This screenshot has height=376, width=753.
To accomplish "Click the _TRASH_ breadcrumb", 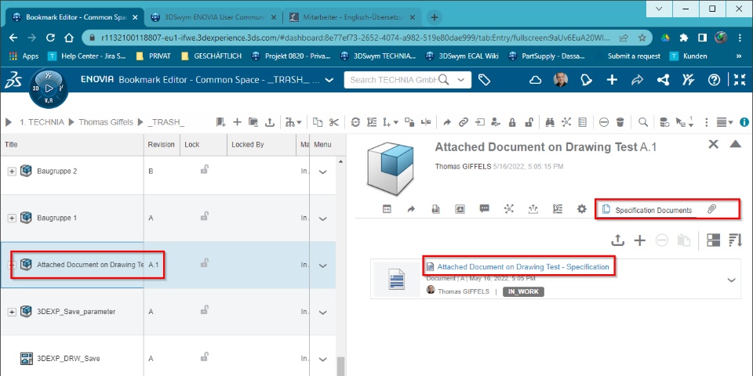I will [166, 122].
